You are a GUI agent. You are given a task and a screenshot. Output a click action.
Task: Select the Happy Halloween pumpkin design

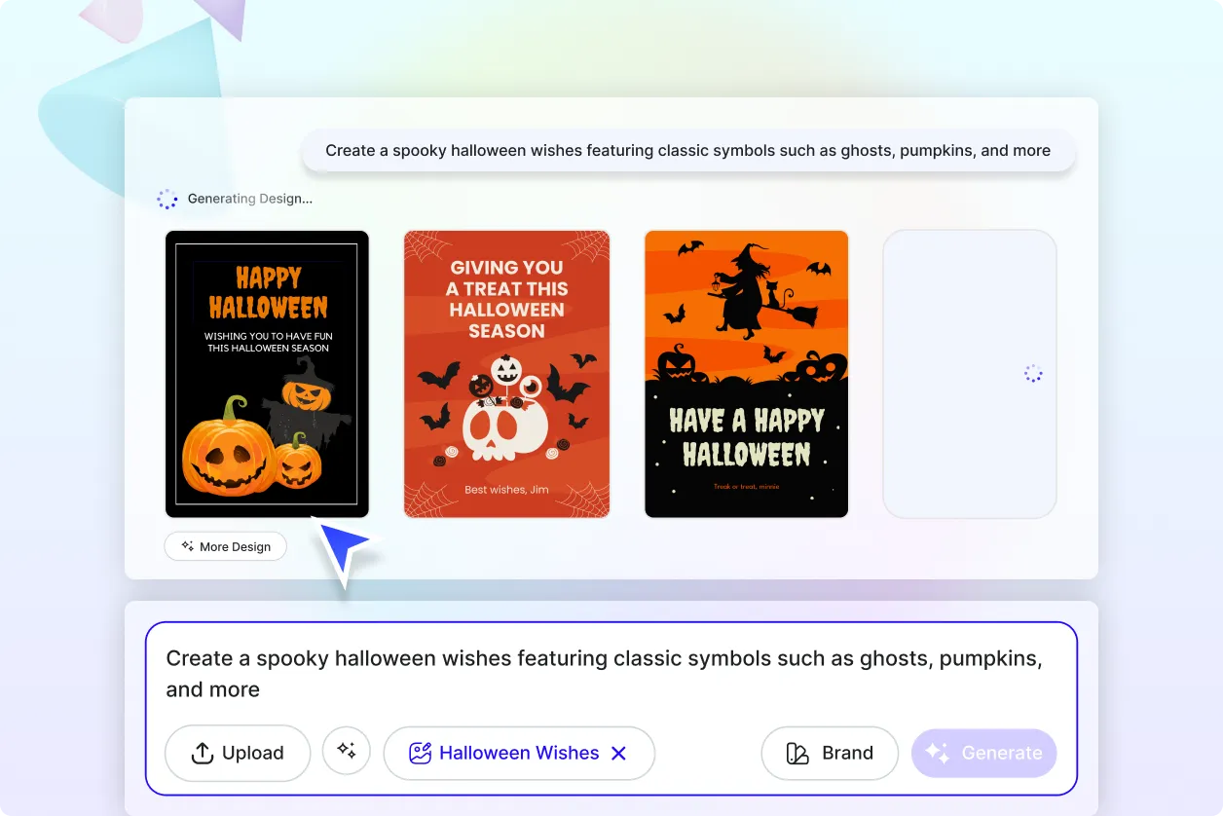[x=267, y=373]
